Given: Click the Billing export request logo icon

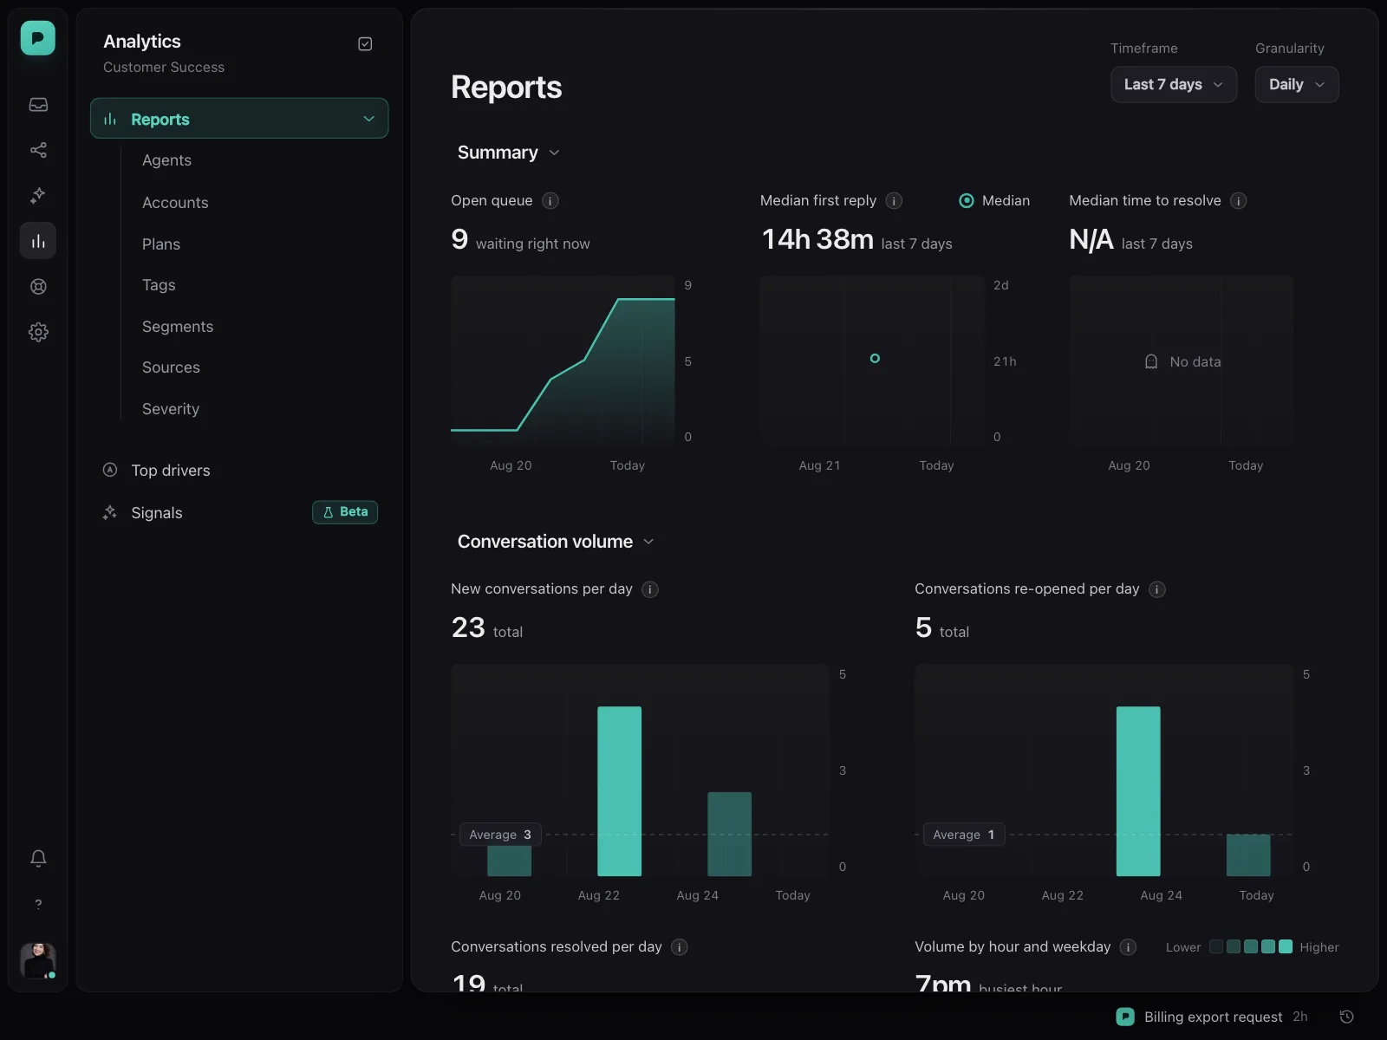Looking at the screenshot, I should pos(1125,1017).
